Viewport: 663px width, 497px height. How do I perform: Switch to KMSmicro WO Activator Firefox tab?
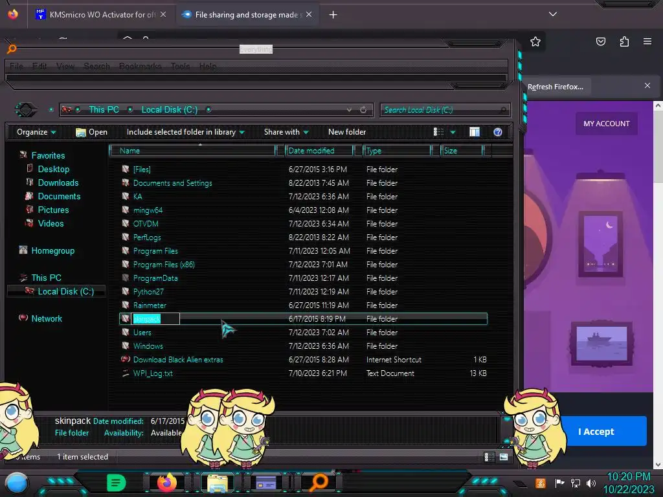pyautogui.click(x=101, y=15)
